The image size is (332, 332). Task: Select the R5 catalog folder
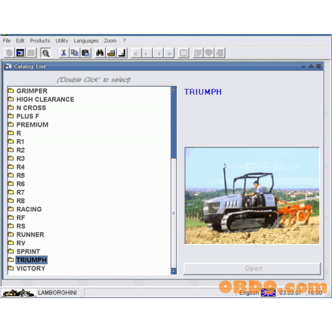(x=16, y=176)
